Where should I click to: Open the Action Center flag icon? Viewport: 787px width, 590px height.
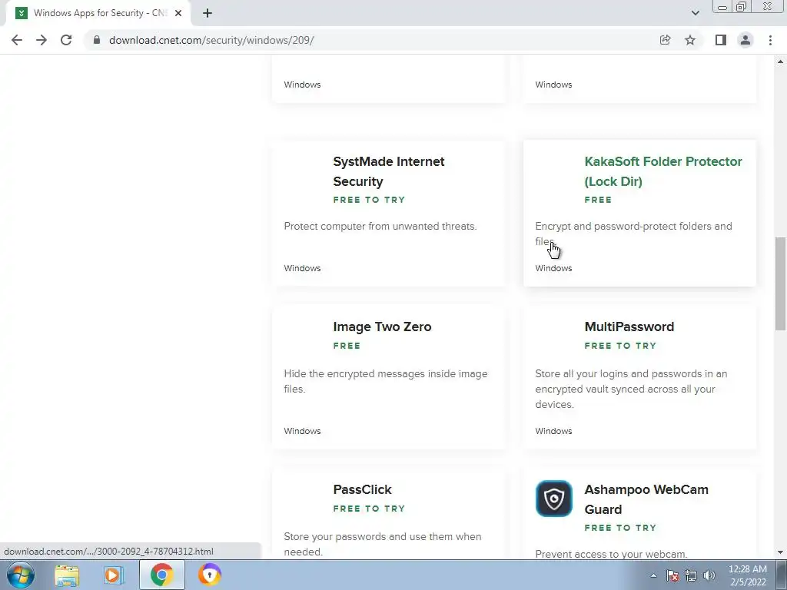tap(672, 575)
